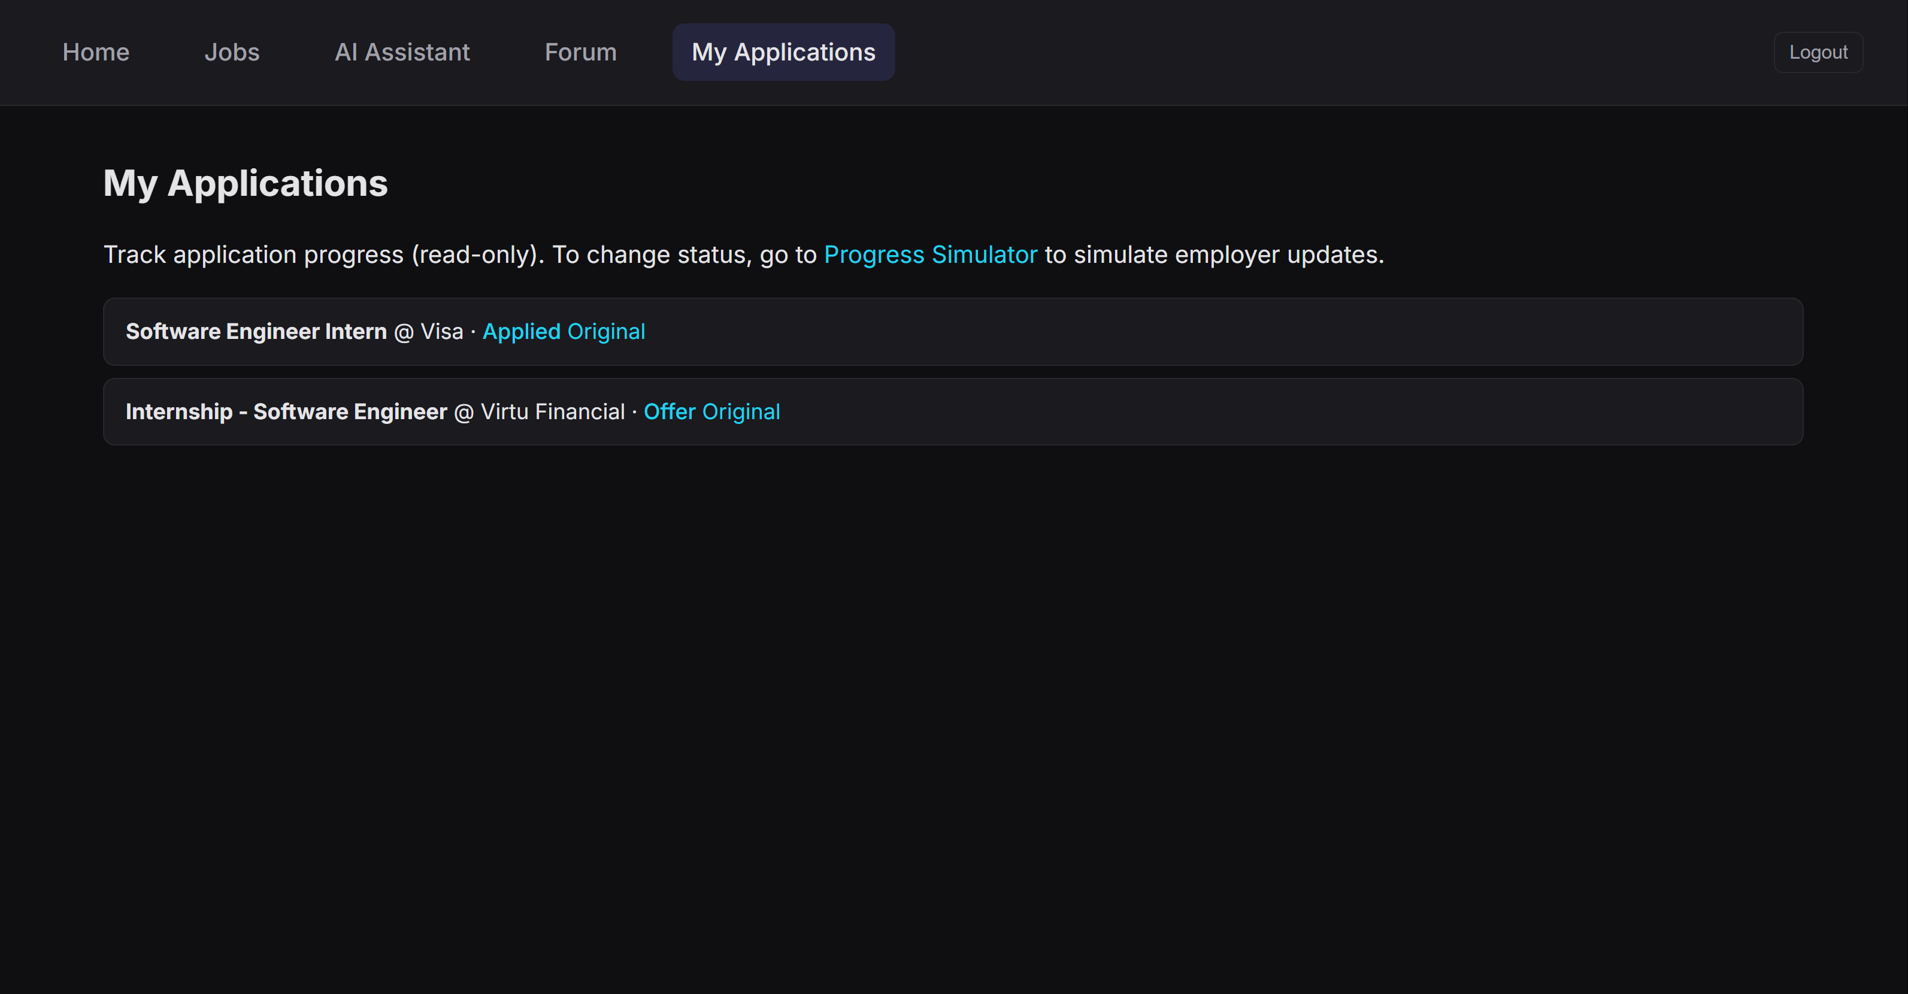This screenshot has width=1908, height=994.
Task: Click the Offer status for Virtu Financial
Action: point(669,411)
